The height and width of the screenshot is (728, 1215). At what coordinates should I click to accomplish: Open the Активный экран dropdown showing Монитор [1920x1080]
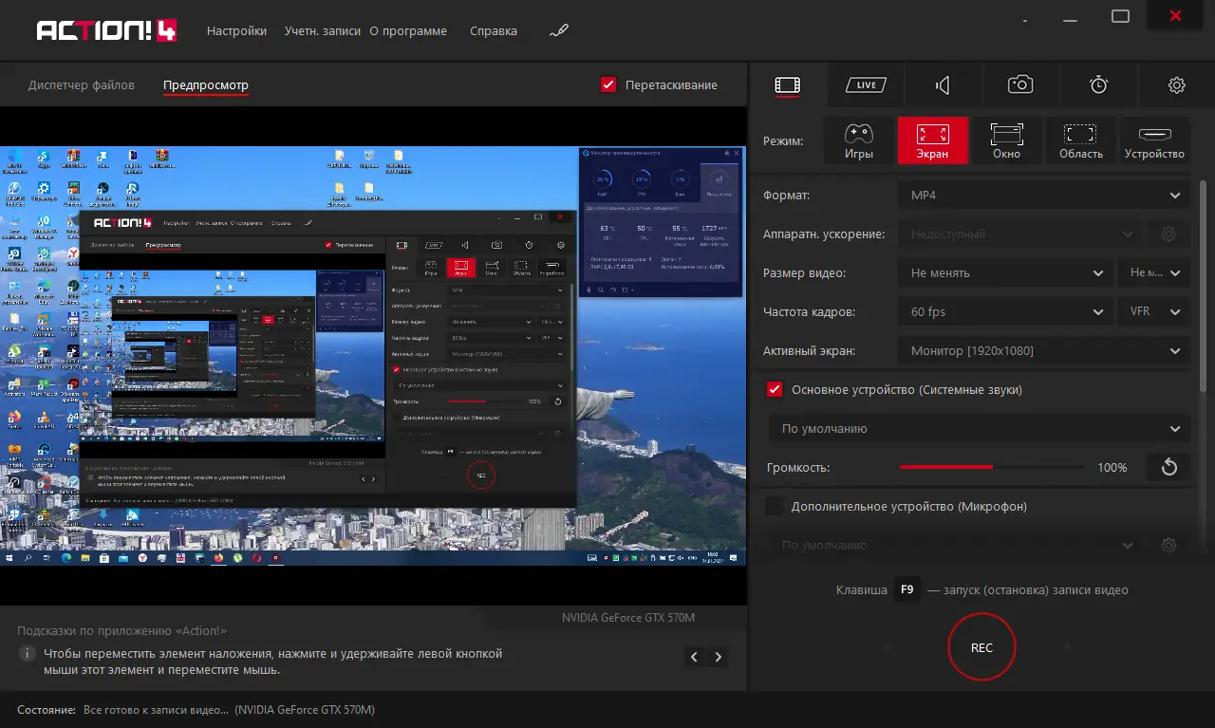point(1043,351)
